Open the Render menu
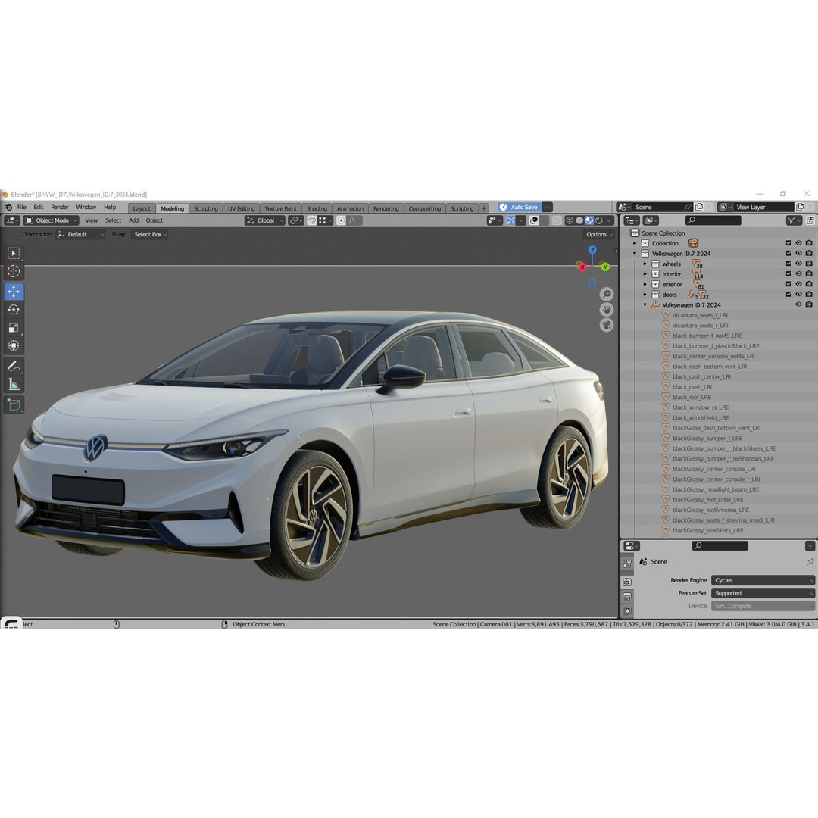Viewport: 818px width, 818px height. pyautogui.click(x=59, y=207)
